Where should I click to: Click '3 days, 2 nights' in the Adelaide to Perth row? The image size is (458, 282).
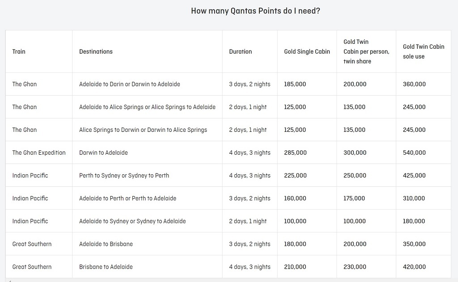coord(250,198)
